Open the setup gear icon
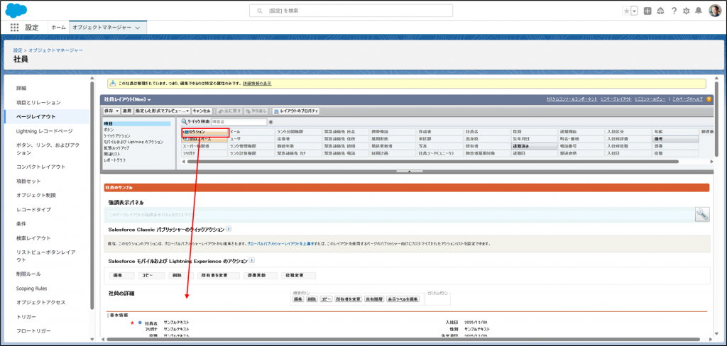Viewport: 727px width, 346px height. (x=685, y=11)
